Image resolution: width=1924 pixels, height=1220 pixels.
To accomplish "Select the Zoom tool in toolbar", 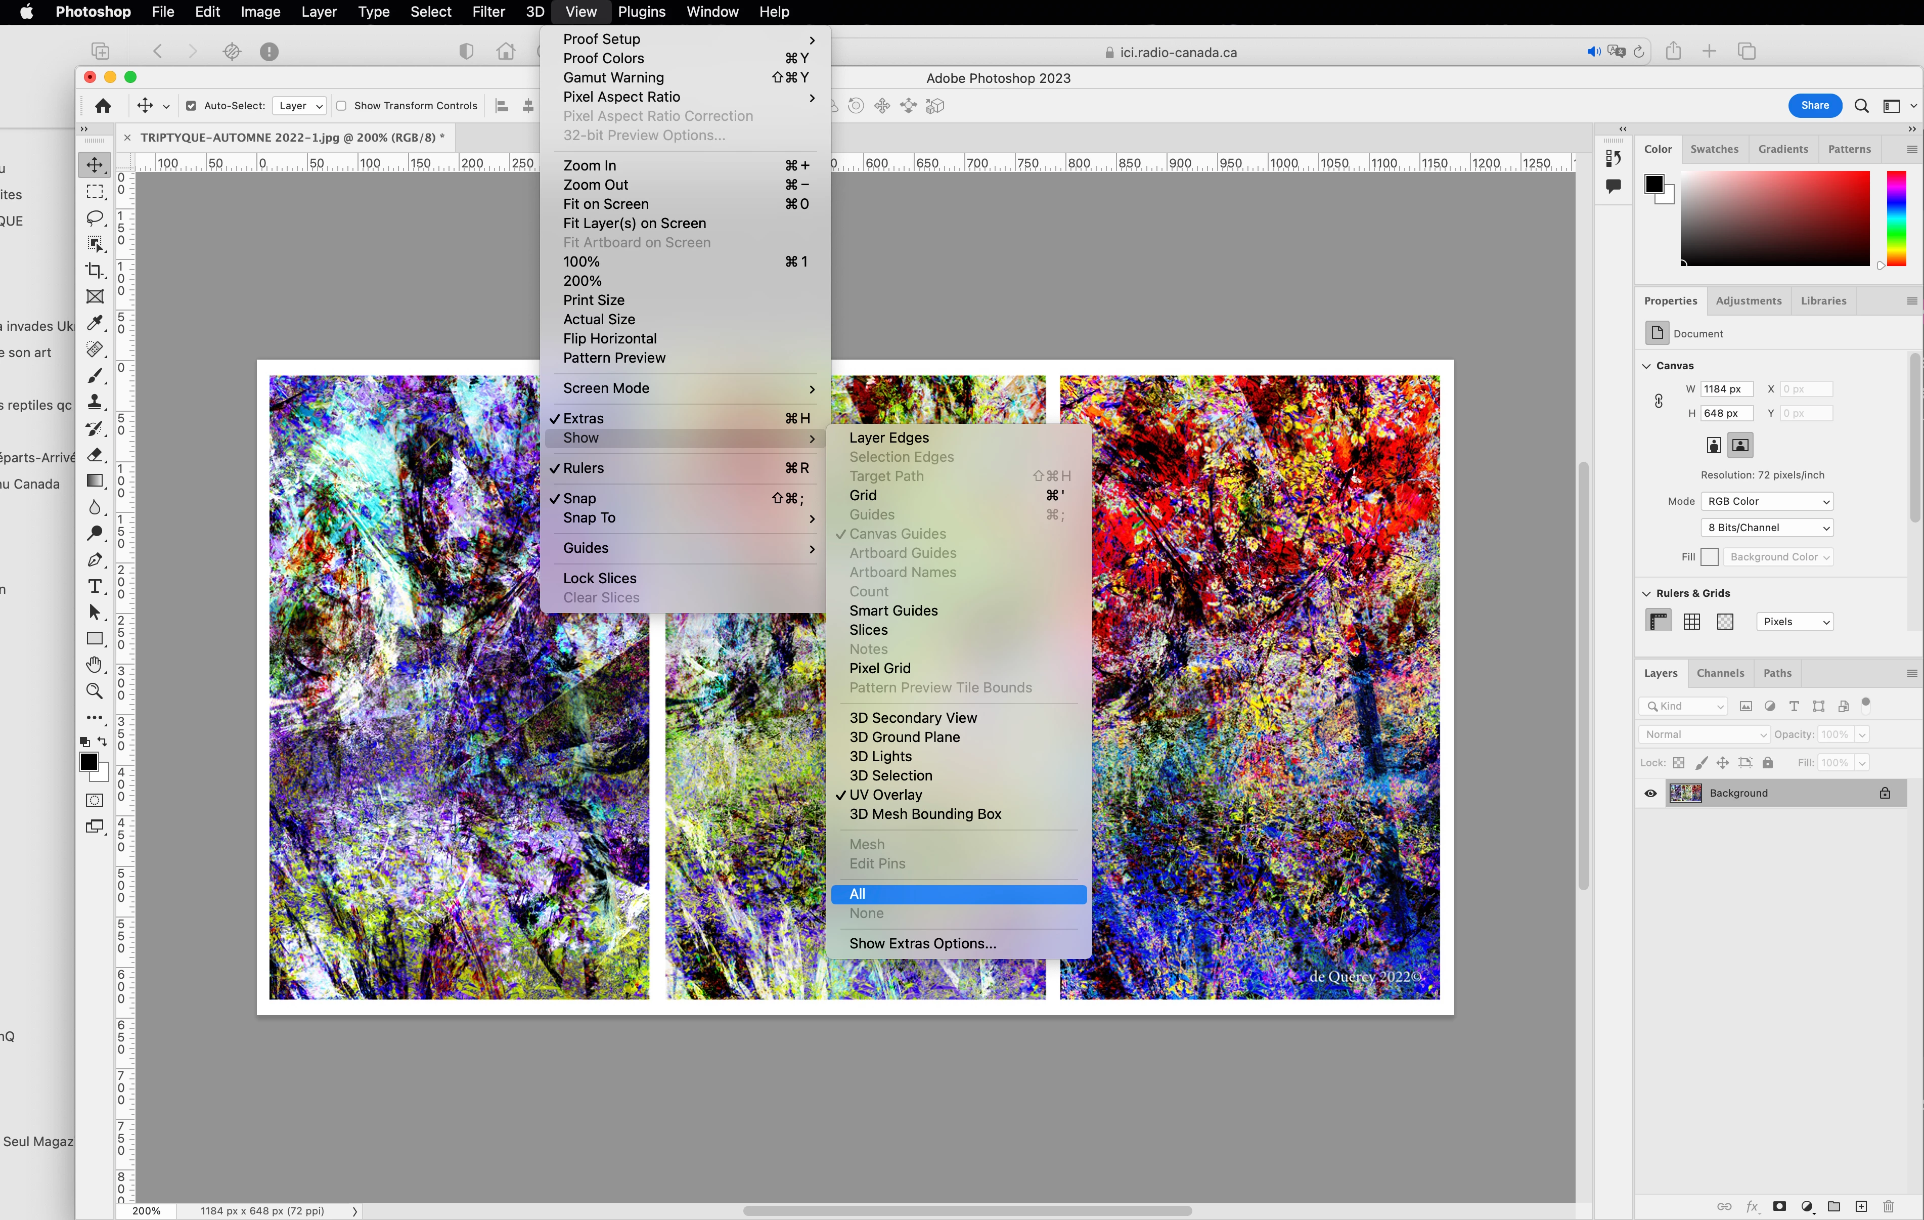I will [94, 691].
